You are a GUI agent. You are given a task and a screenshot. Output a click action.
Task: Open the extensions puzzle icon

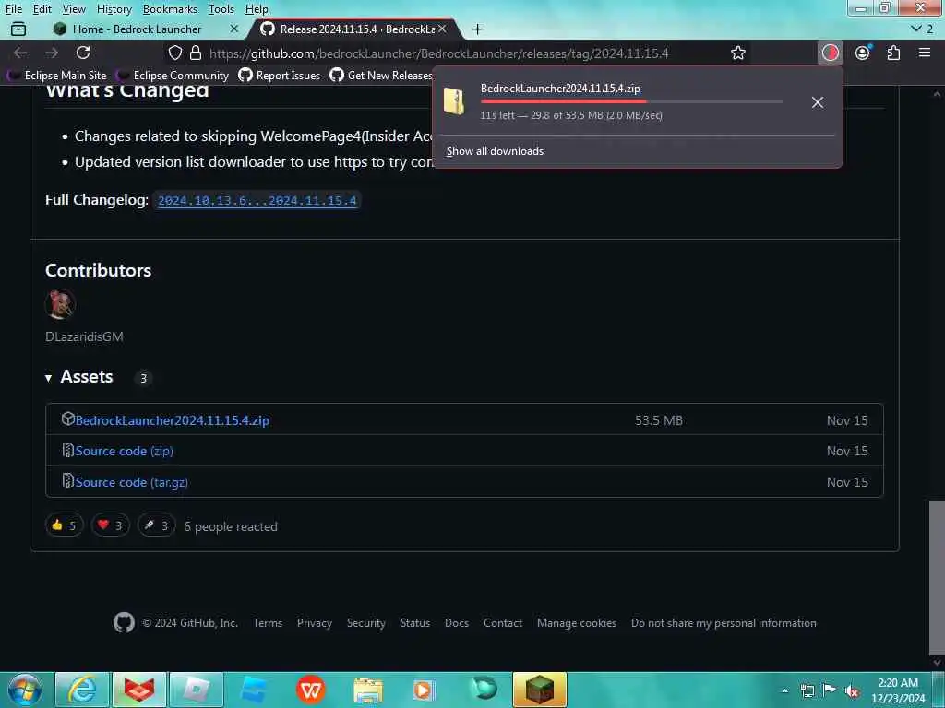pos(893,53)
